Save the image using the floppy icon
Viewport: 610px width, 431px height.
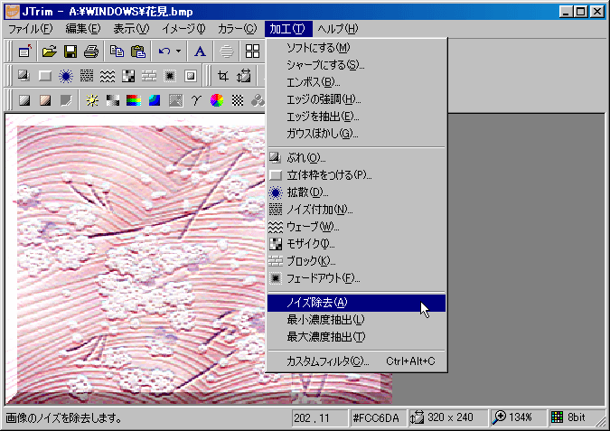[70, 52]
